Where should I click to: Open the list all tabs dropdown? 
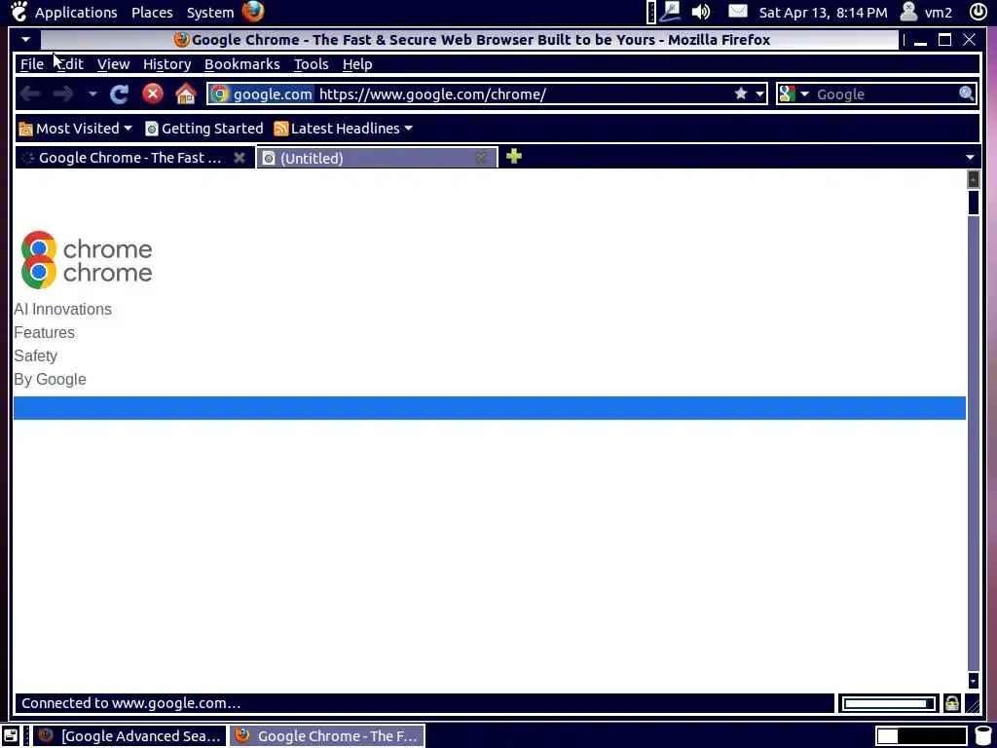point(970,157)
